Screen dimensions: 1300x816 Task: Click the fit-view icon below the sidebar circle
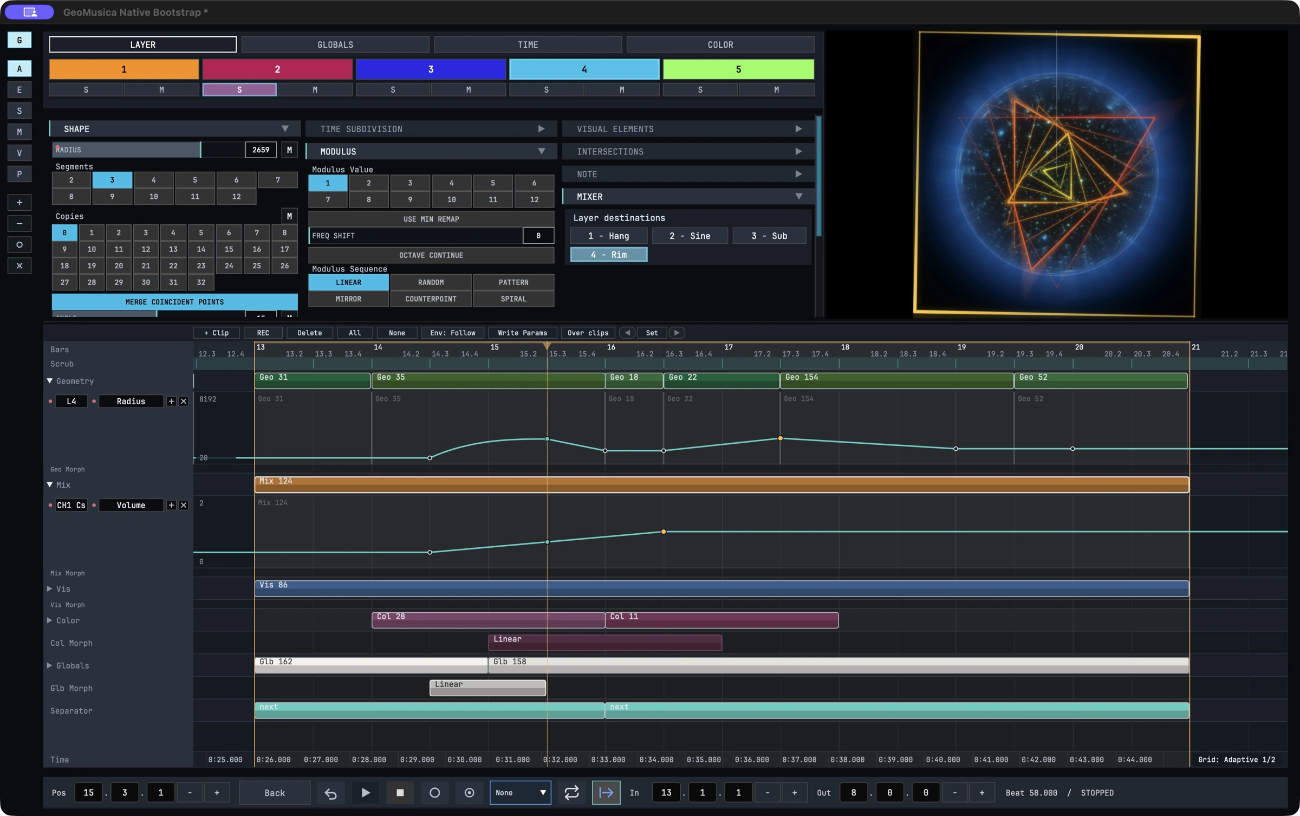19,266
